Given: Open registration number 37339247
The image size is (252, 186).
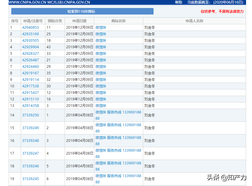Looking at the screenshot, I should click(x=31, y=153).
